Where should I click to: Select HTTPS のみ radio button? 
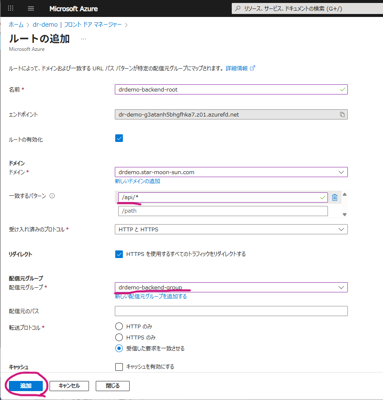coord(119,337)
